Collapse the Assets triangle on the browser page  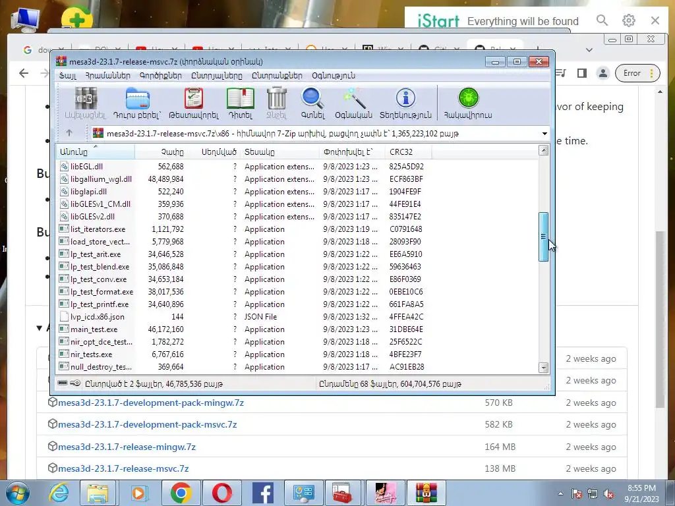(x=40, y=328)
